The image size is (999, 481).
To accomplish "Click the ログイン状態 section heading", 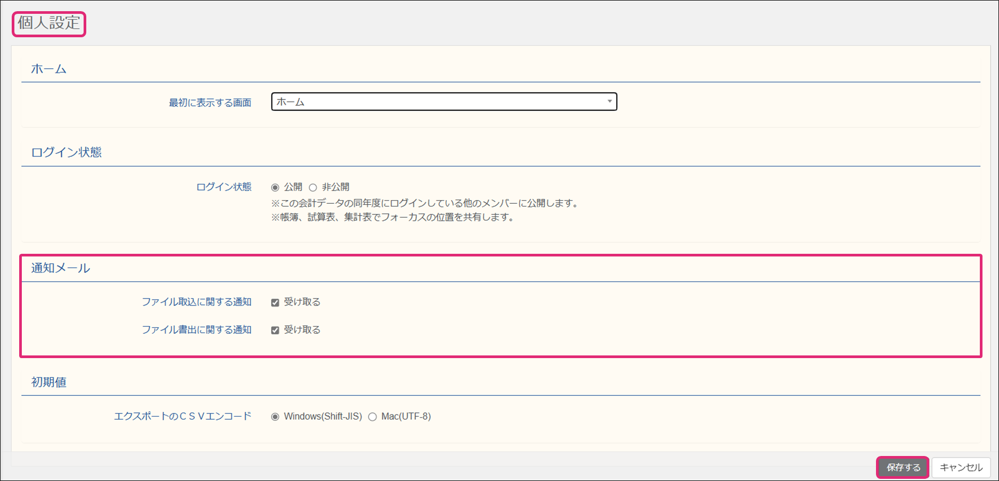I will [x=66, y=153].
